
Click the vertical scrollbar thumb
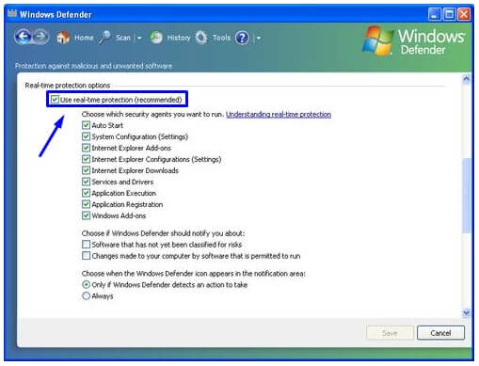(x=467, y=196)
